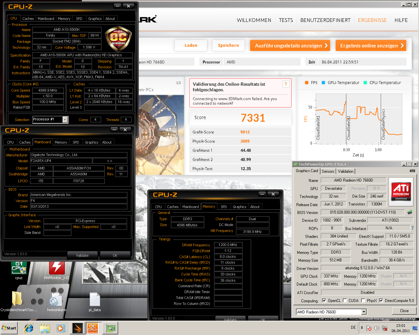Toggle the DirectCompute 5.0 checkbox
419x335 pixels.
381,300
